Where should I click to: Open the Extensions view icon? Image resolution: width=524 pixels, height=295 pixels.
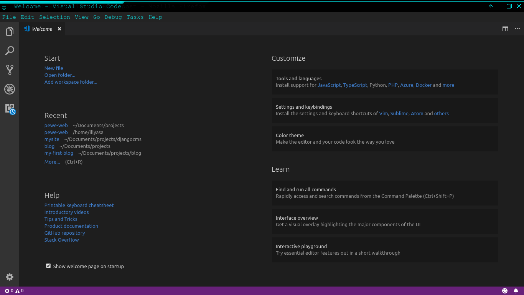coord(10,109)
